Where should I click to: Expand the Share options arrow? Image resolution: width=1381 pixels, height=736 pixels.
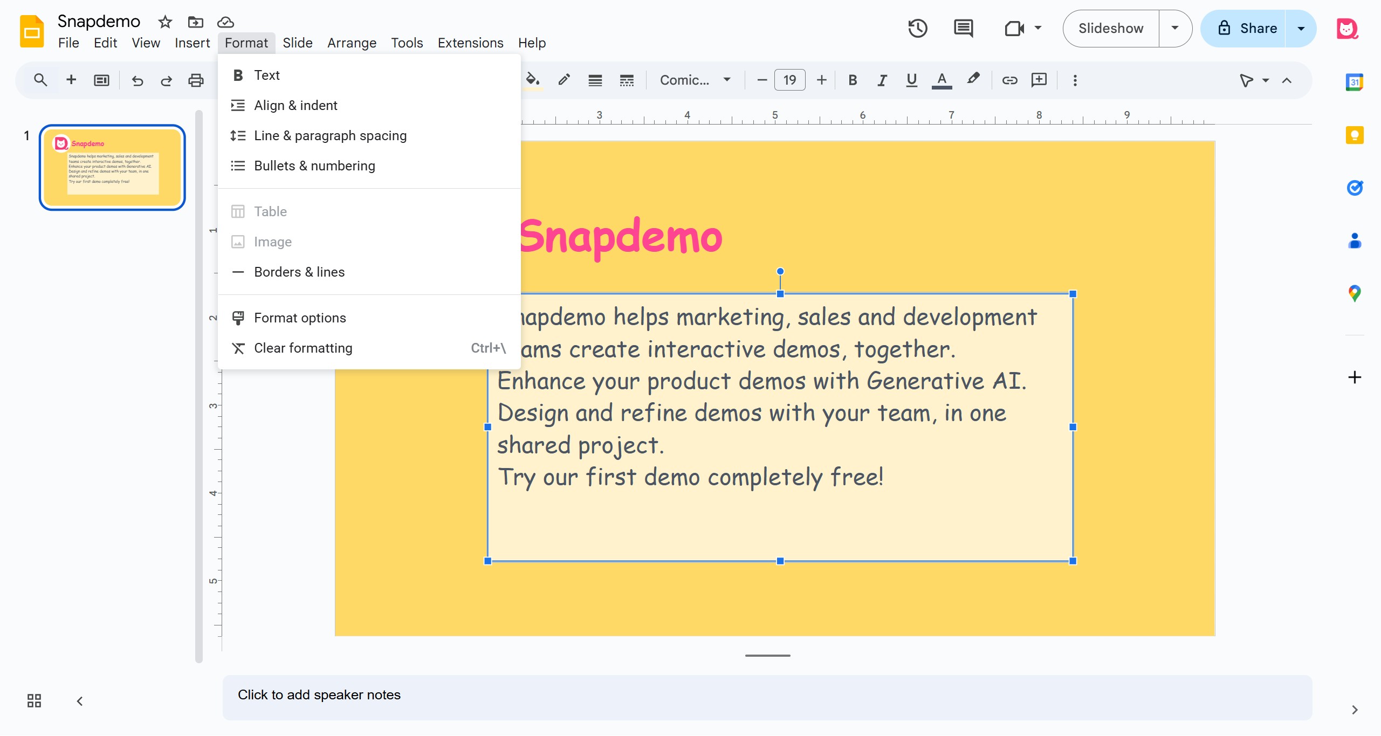(1301, 29)
